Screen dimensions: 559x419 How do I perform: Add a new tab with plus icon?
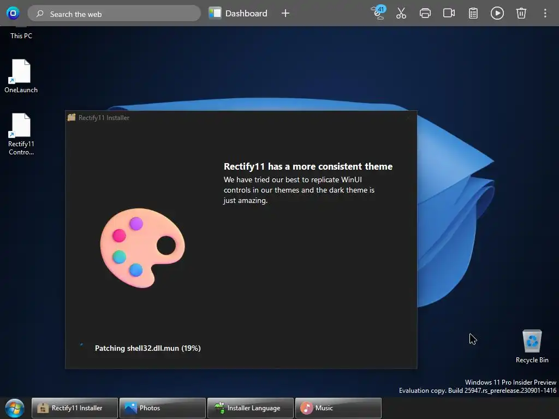(x=285, y=14)
